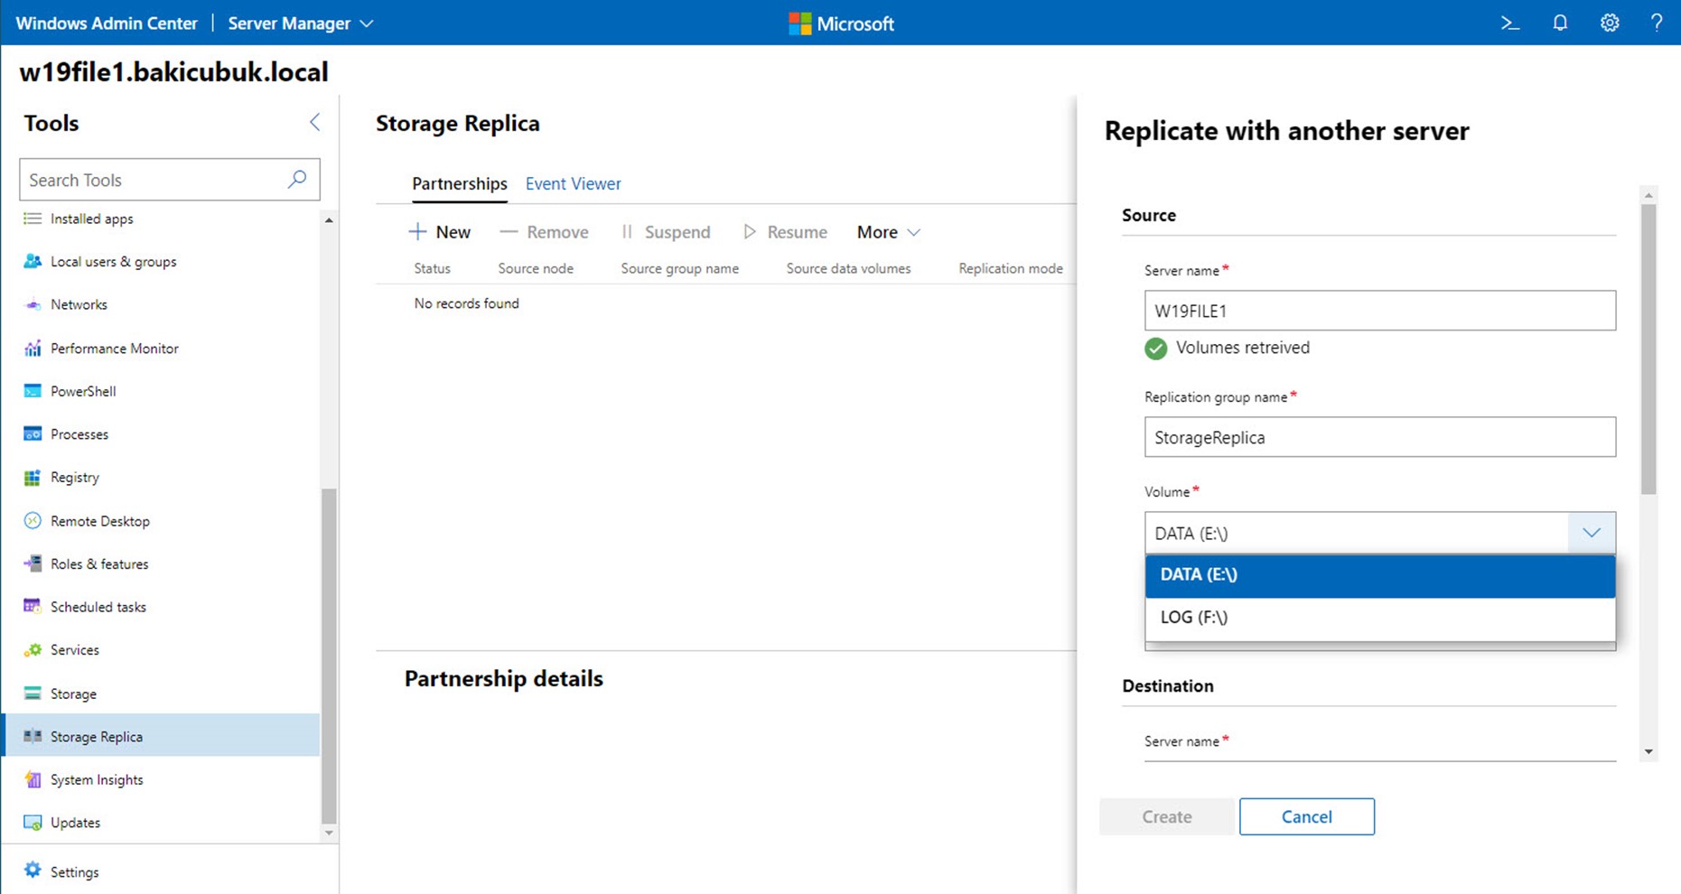Switch to the Event Viewer tab
Image resolution: width=1681 pixels, height=894 pixels.
pos(573,183)
